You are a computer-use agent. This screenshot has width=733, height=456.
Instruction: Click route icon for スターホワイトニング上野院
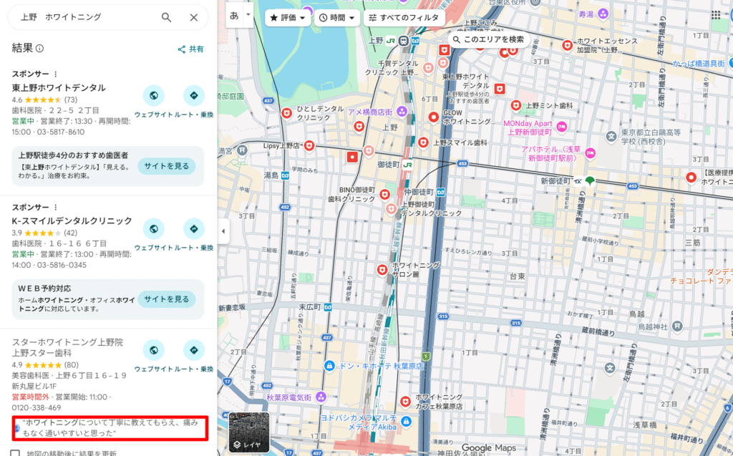tap(194, 350)
